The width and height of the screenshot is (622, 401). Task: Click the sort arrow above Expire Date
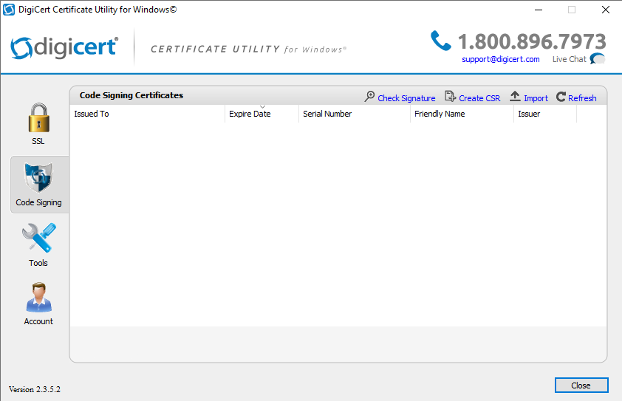point(262,107)
